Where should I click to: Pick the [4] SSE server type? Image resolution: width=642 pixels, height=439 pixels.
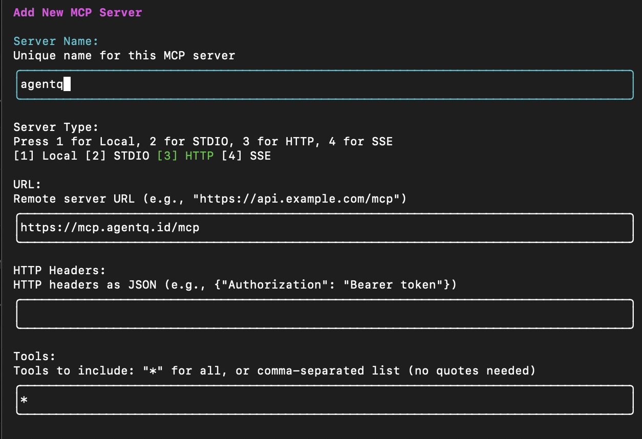246,156
